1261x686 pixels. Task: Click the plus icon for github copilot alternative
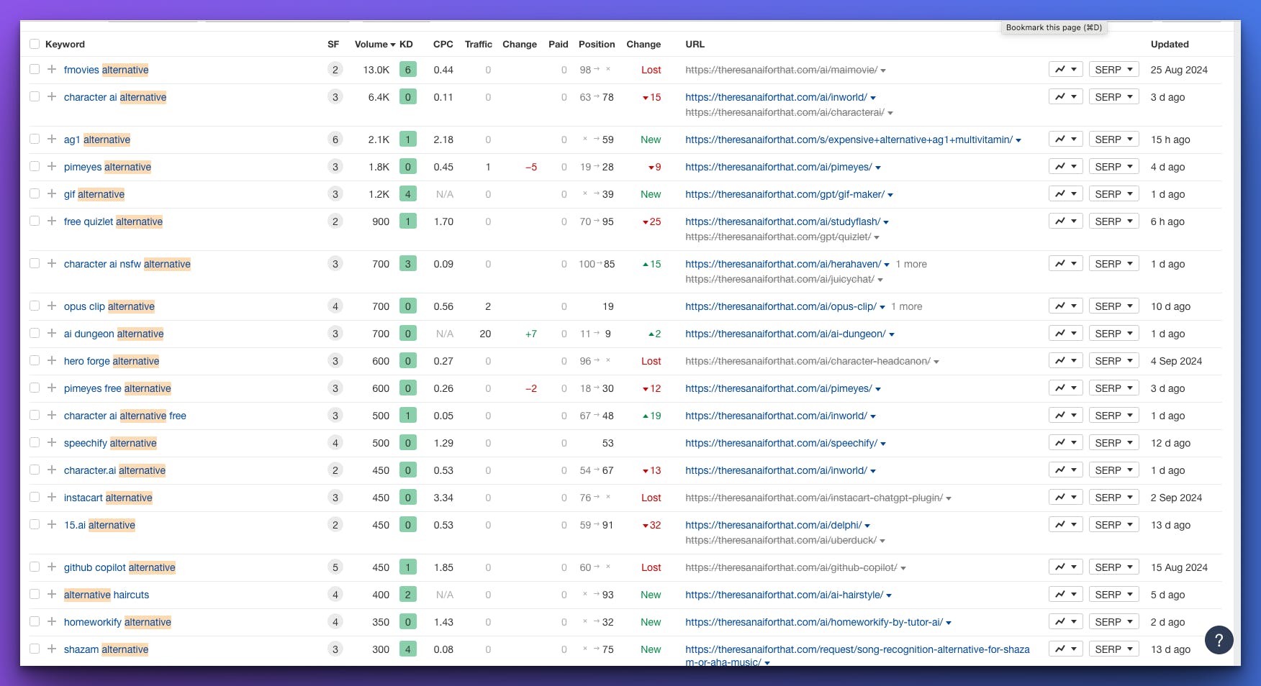tap(52, 567)
